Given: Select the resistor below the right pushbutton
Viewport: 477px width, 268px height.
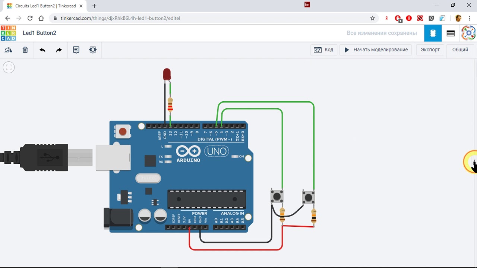Looking at the screenshot, I should [314, 216].
